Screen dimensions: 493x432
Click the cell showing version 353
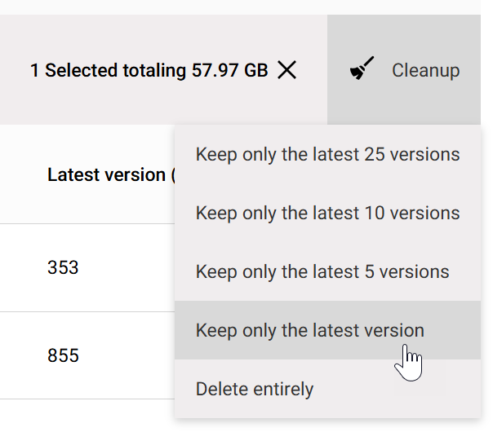coord(63,267)
